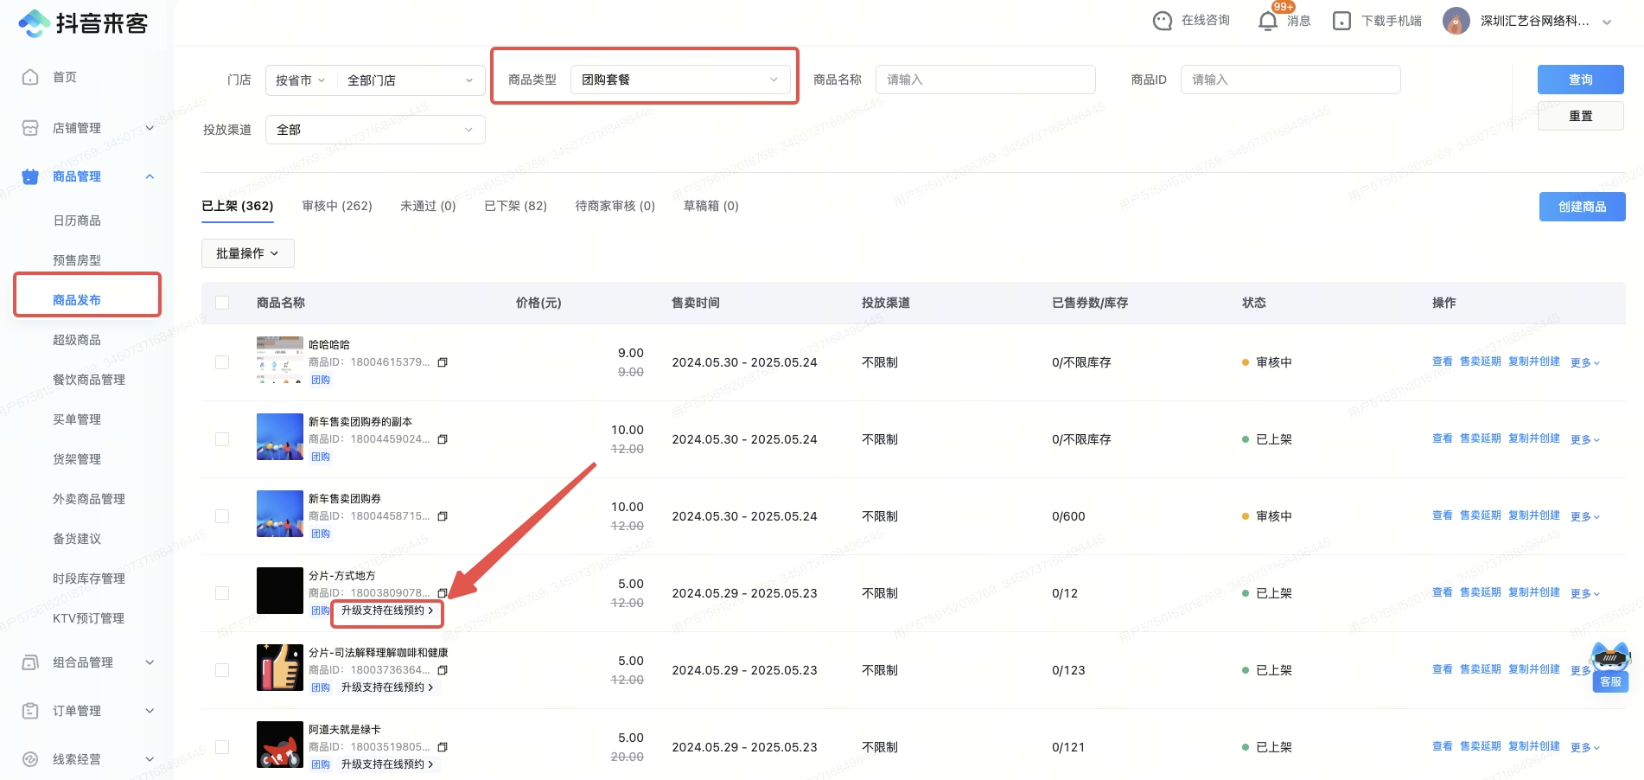Screen dimensions: 1644x780
Task: Open the 分片-方式地方 black thumbnail
Action: pyautogui.click(x=280, y=591)
